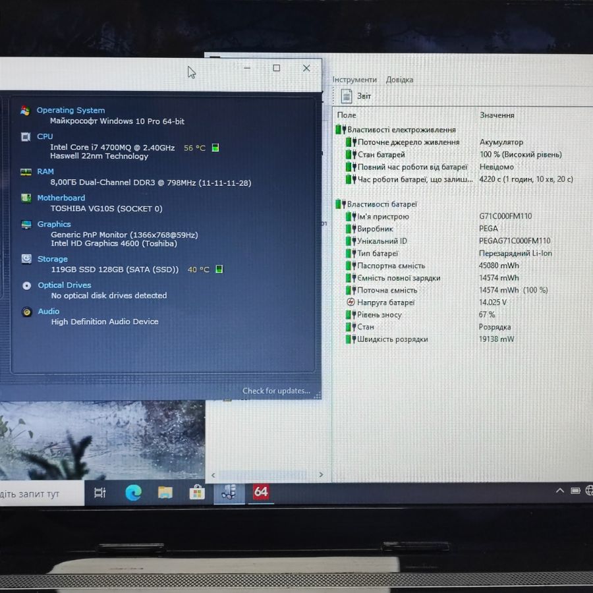The height and width of the screenshot is (593, 593).
Task: Open the Optical Drives heading link
Action: pos(65,285)
